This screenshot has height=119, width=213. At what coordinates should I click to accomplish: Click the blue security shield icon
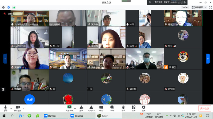point(9,7)
